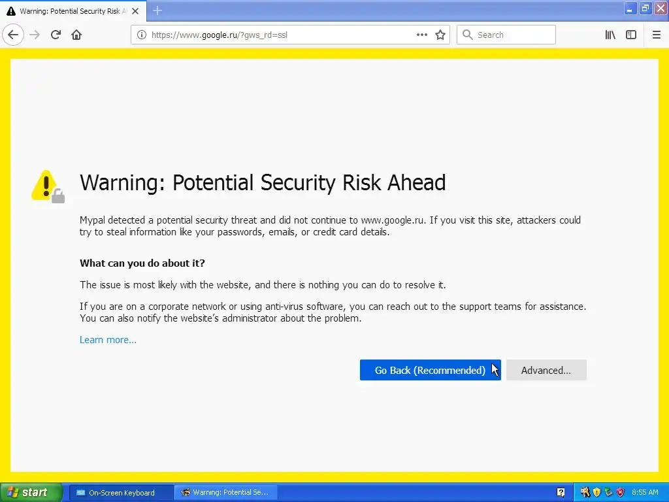
Task: Click the safely remove hardware tray icon
Action: (x=608, y=493)
